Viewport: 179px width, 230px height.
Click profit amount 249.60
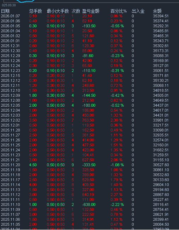88,85
